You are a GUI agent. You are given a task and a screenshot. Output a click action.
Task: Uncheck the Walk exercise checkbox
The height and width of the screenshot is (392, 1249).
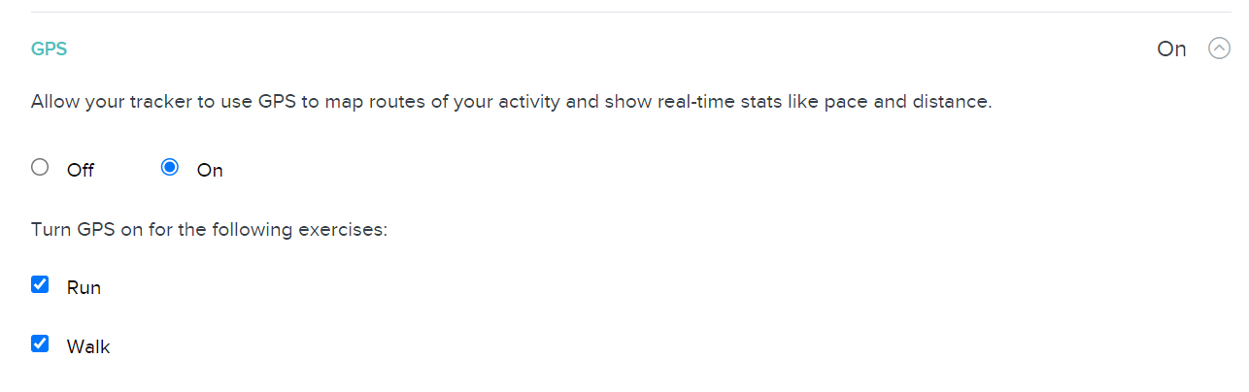(40, 343)
